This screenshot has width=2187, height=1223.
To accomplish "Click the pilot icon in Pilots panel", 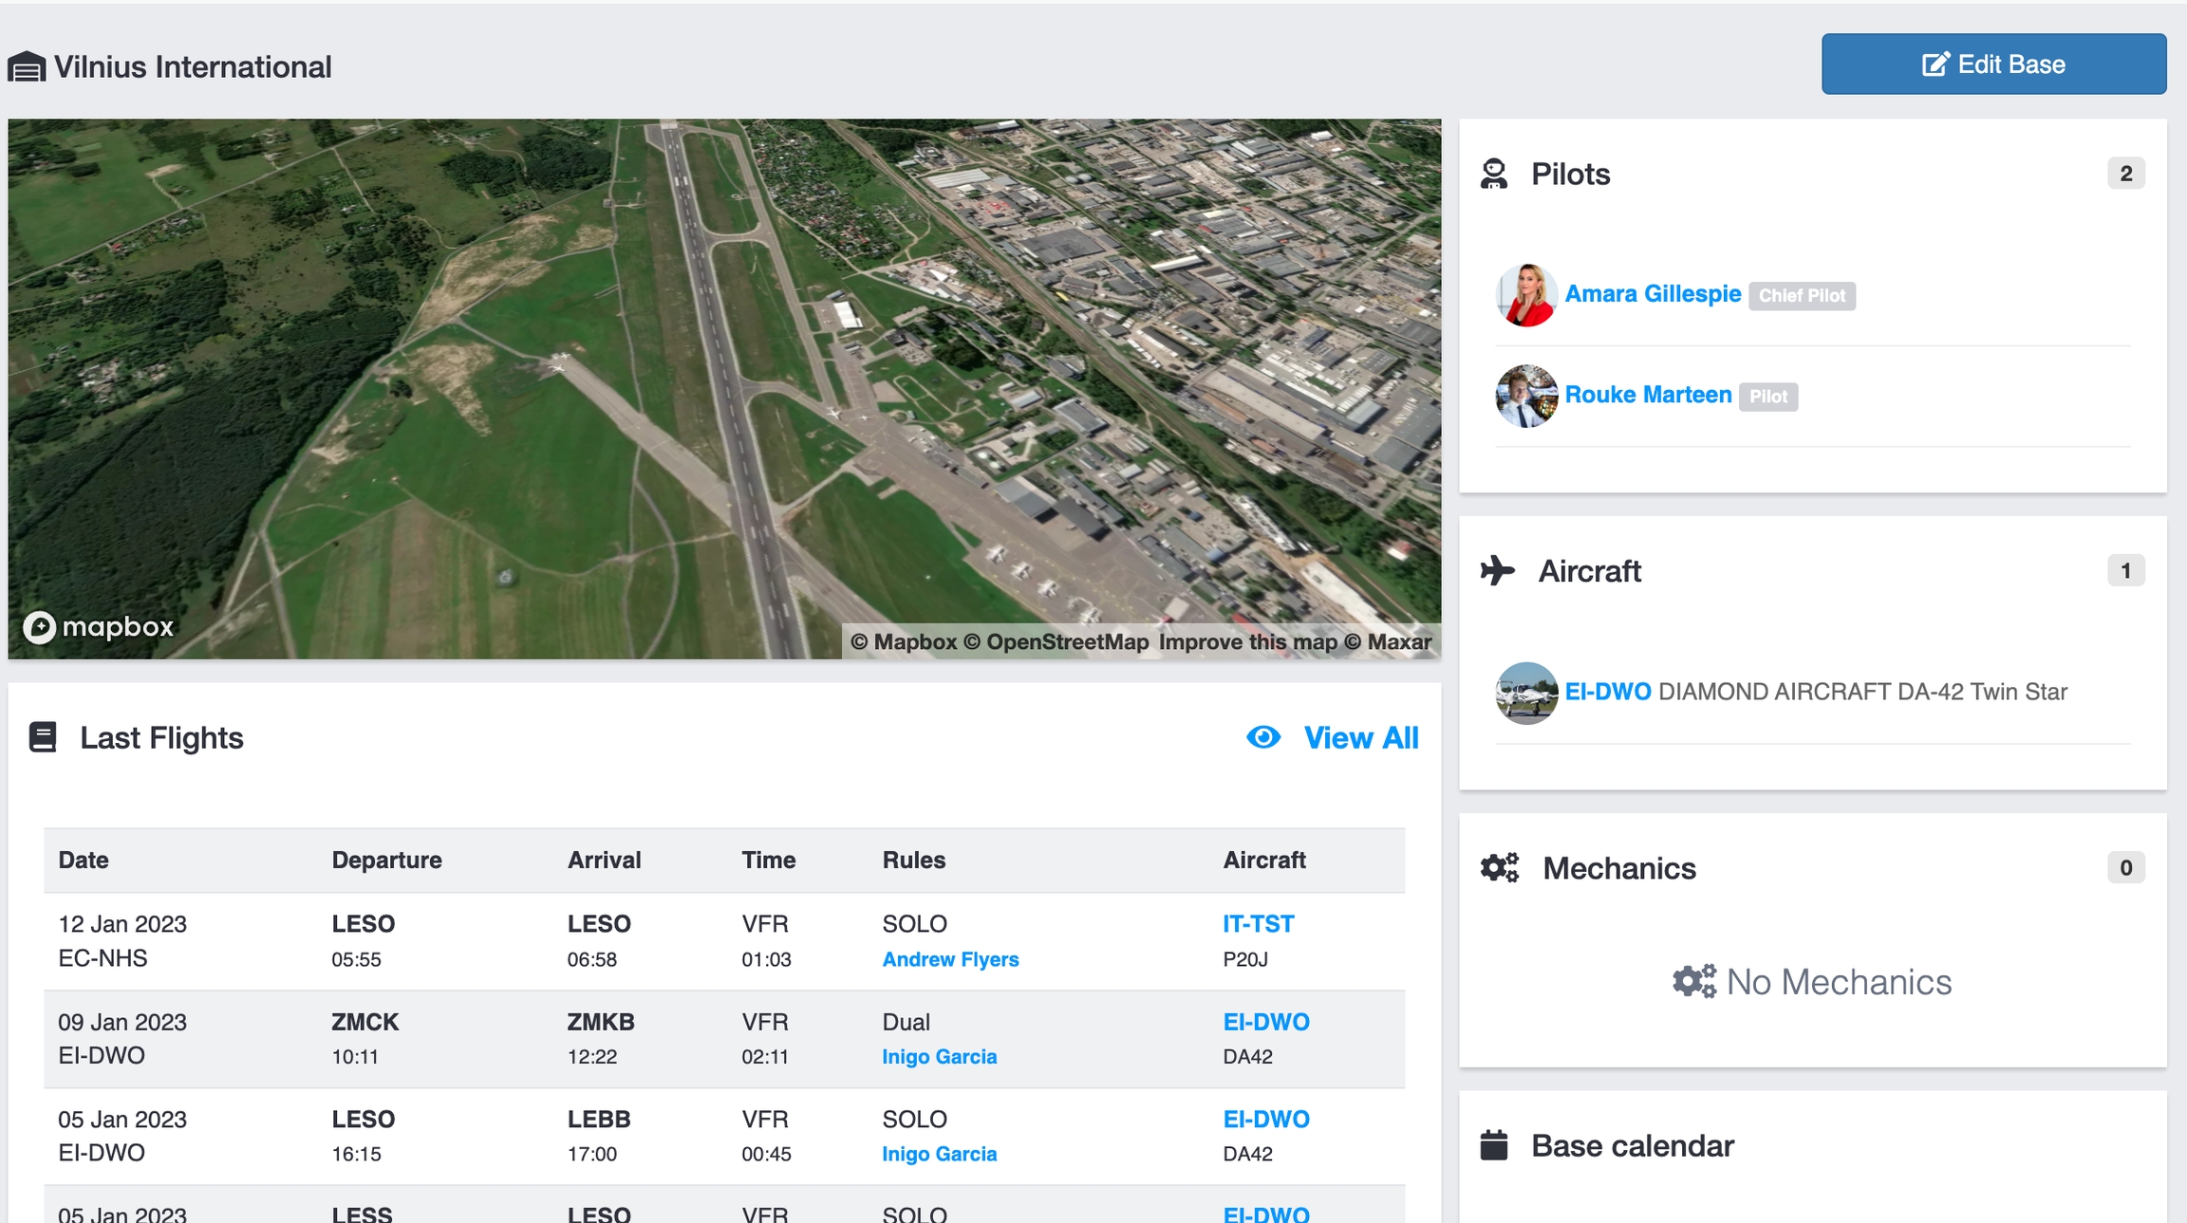I will pyautogui.click(x=1494, y=175).
